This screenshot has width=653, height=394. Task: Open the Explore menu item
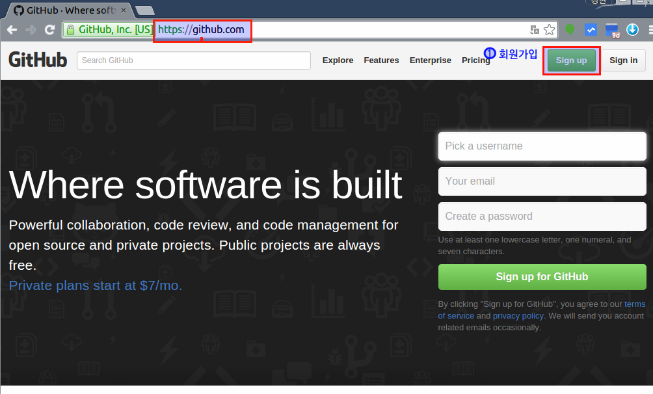point(338,60)
